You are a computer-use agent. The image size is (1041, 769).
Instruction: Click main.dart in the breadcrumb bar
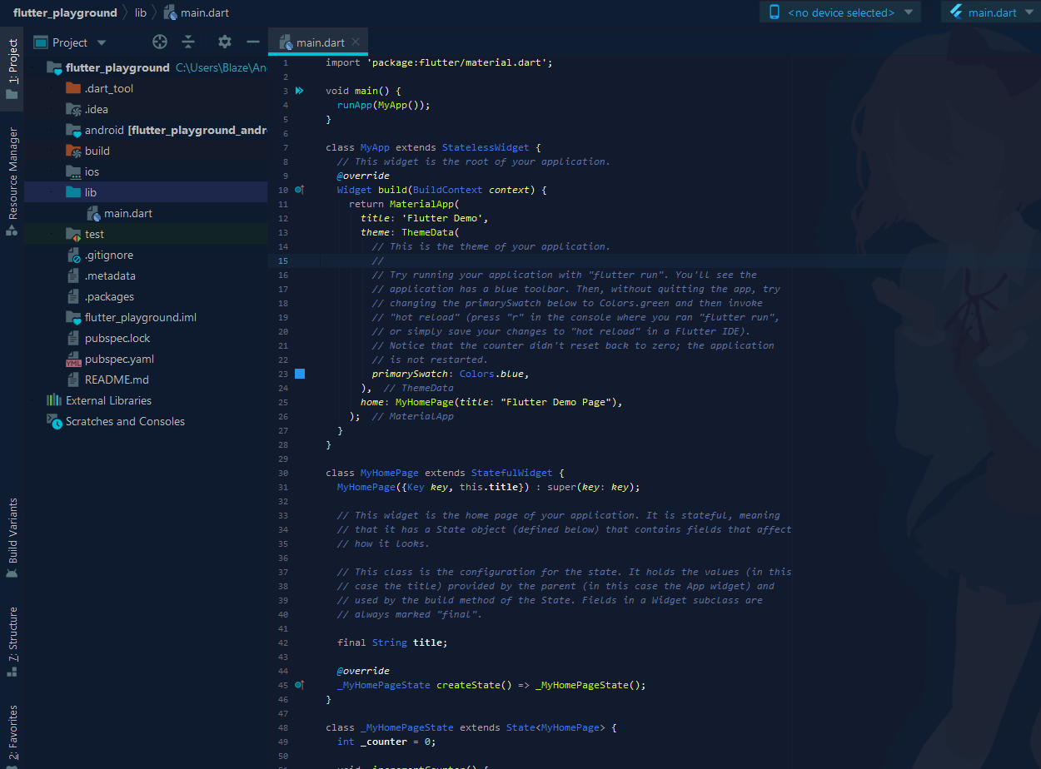(197, 12)
